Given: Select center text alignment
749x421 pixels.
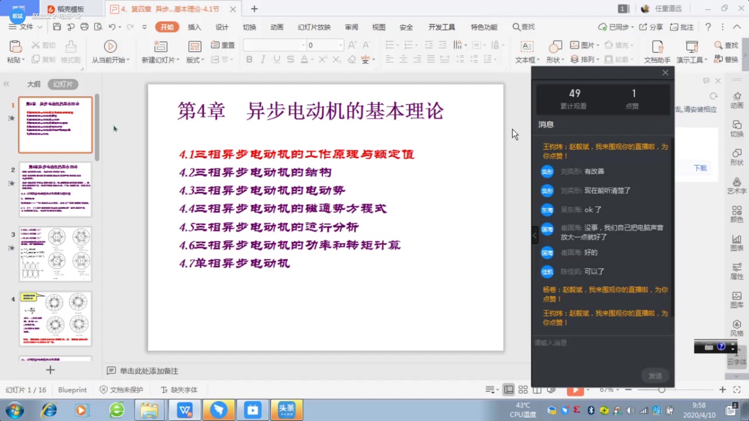Looking at the screenshot, I should click(403, 59).
